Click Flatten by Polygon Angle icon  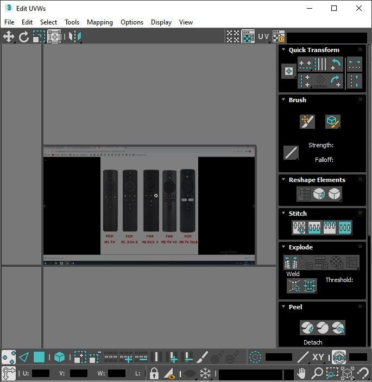(306, 262)
